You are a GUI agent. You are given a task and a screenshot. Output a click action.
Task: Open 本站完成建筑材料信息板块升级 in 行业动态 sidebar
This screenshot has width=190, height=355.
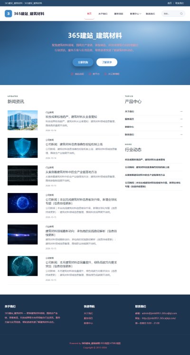(x=153, y=184)
